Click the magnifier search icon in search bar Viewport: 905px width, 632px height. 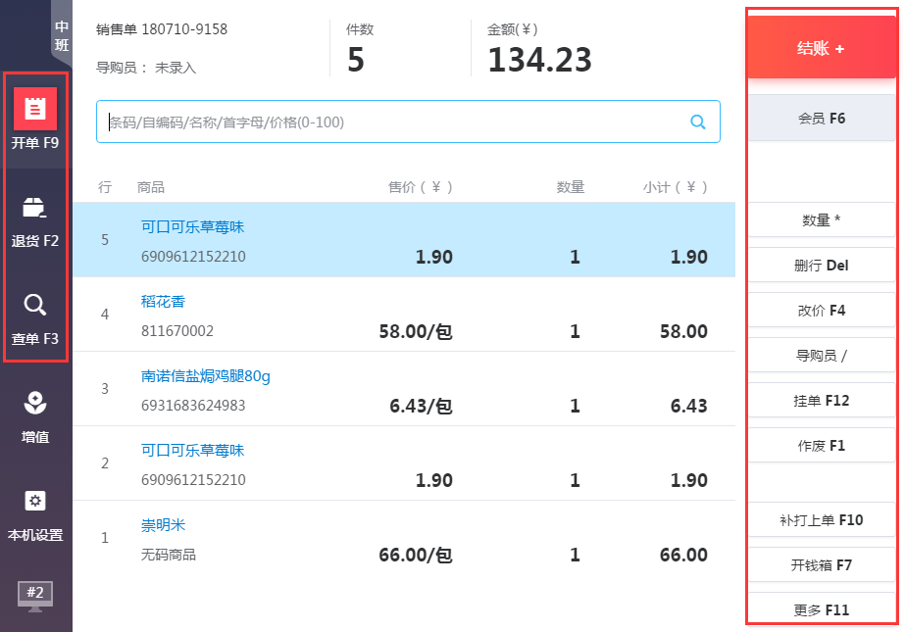pyautogui.click(x=697, y=122)
